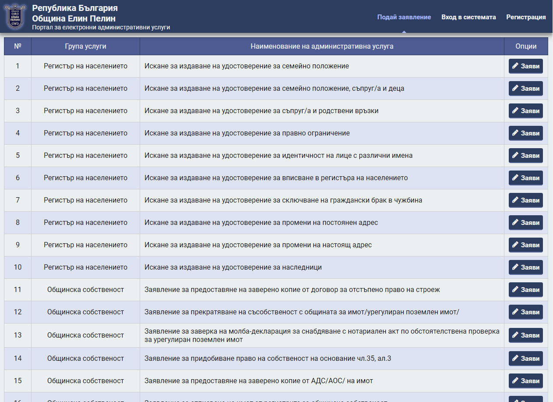Click Заяви for промени на постоянен адрес
Viewport: 553px width, 402px height.
[525, 223]
